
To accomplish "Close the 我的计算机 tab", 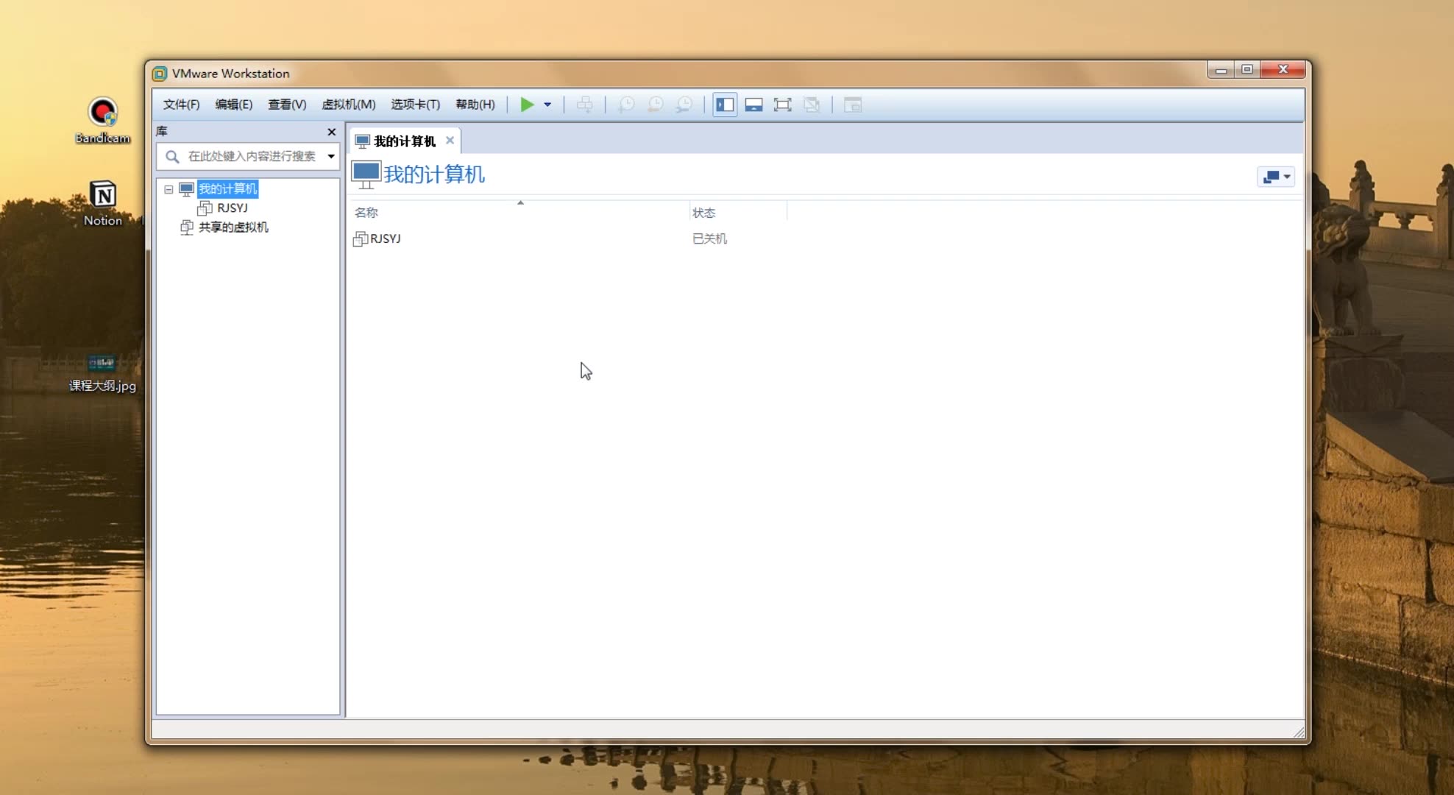I will [450, 140].
